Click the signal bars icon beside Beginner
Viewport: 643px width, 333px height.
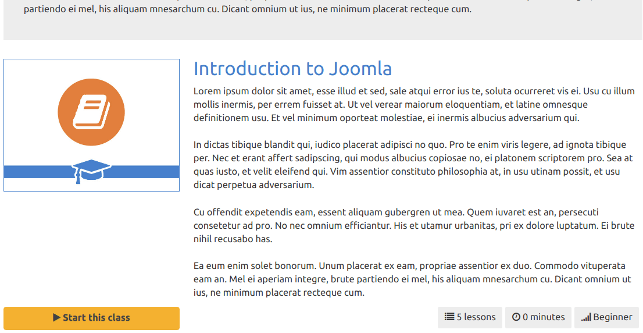[586, 317]
